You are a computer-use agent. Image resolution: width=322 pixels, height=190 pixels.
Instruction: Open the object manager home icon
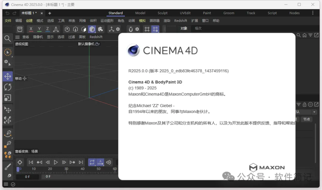coord(304,35)
